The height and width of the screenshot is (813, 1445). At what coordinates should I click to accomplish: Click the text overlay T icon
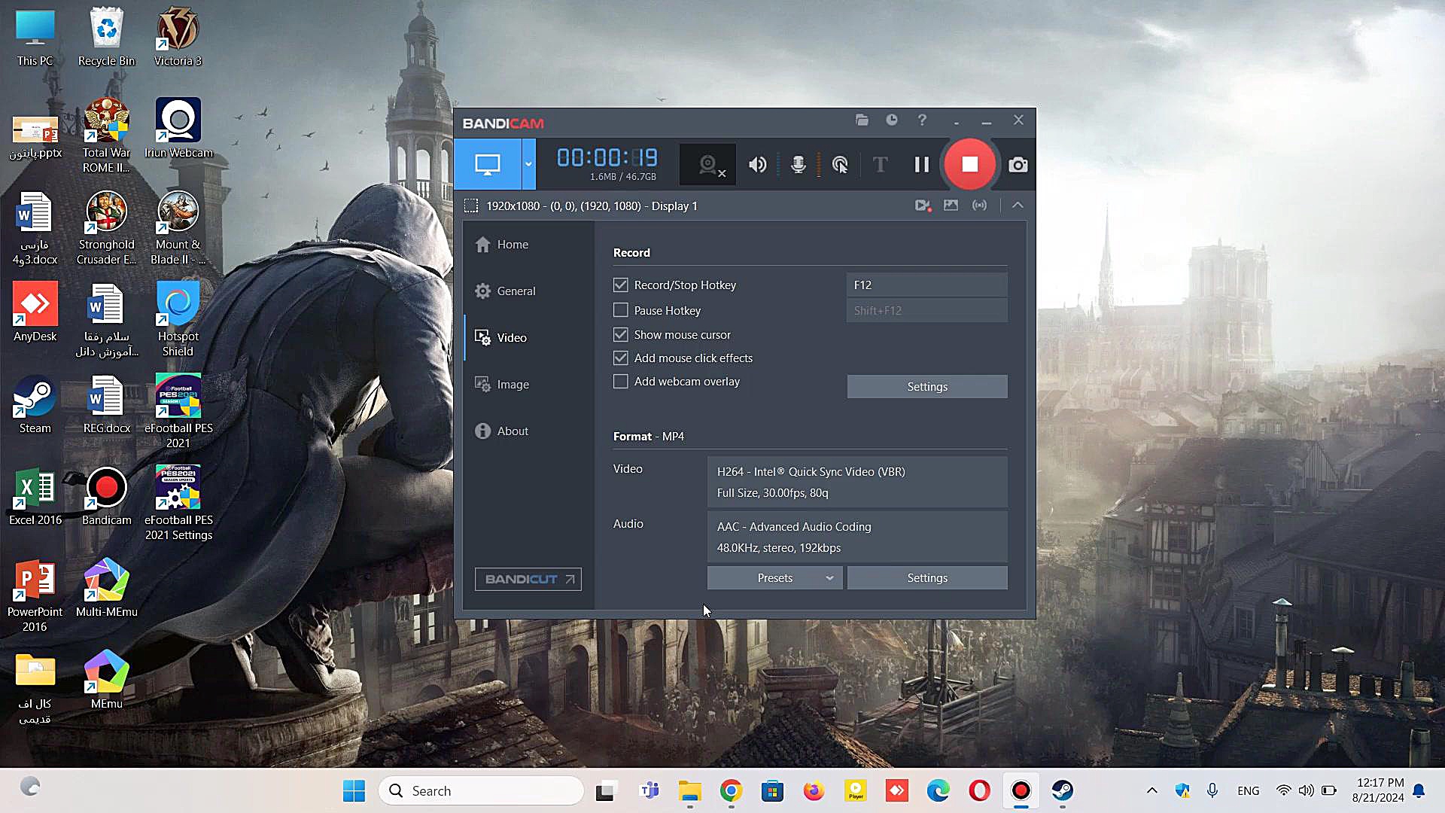click(880, 164)
